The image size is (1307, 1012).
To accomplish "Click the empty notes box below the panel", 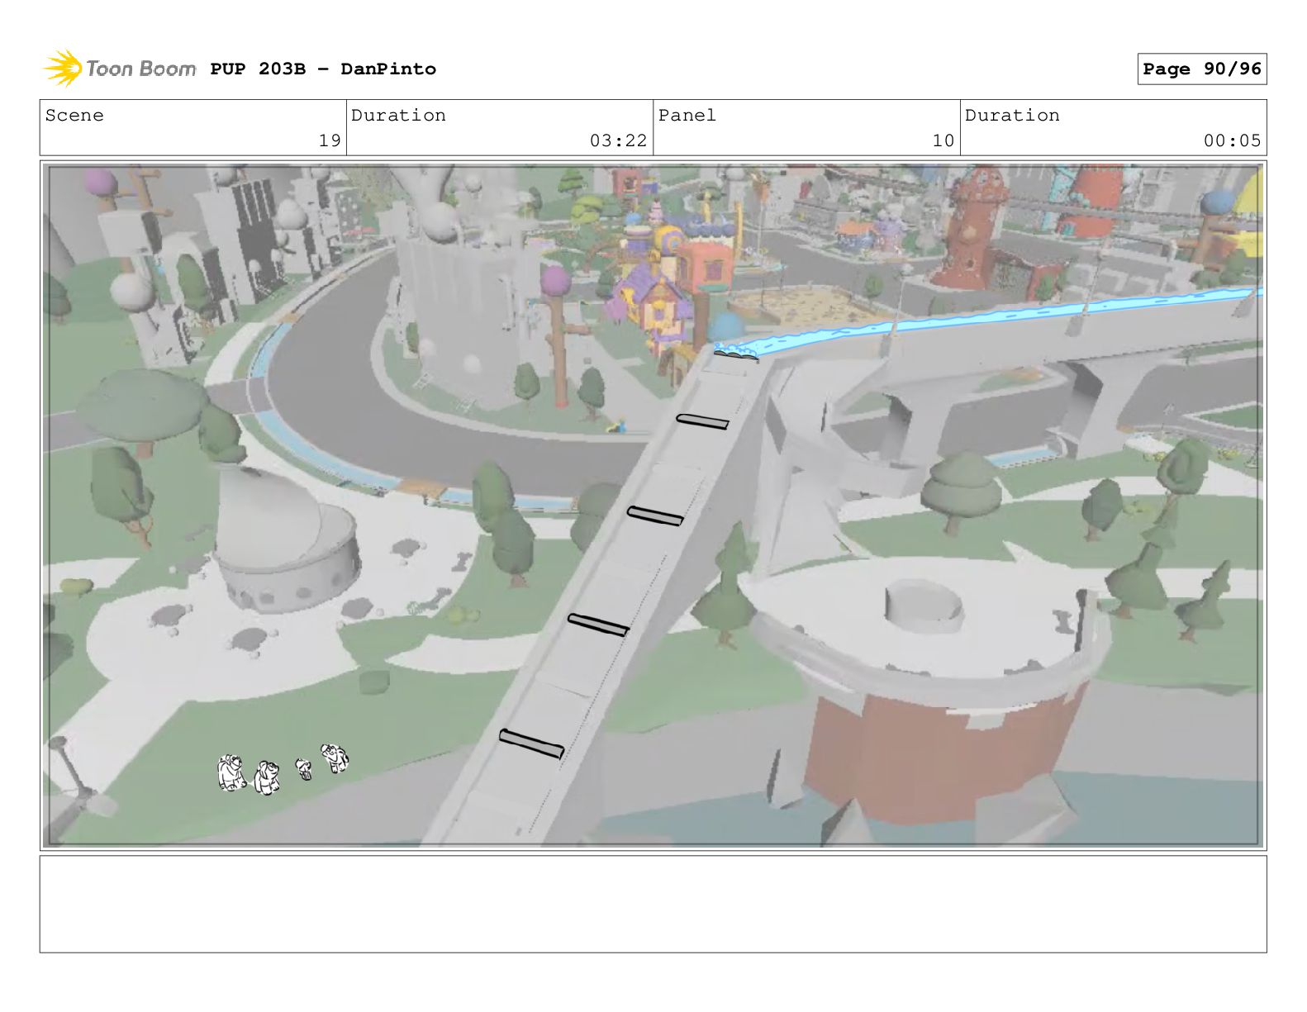I will [653, 904].
